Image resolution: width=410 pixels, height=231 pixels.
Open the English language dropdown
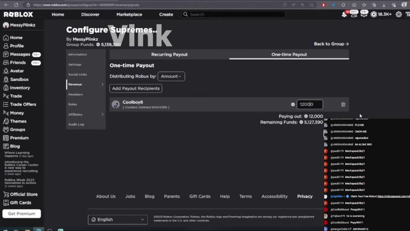click(x=118, y=219)
